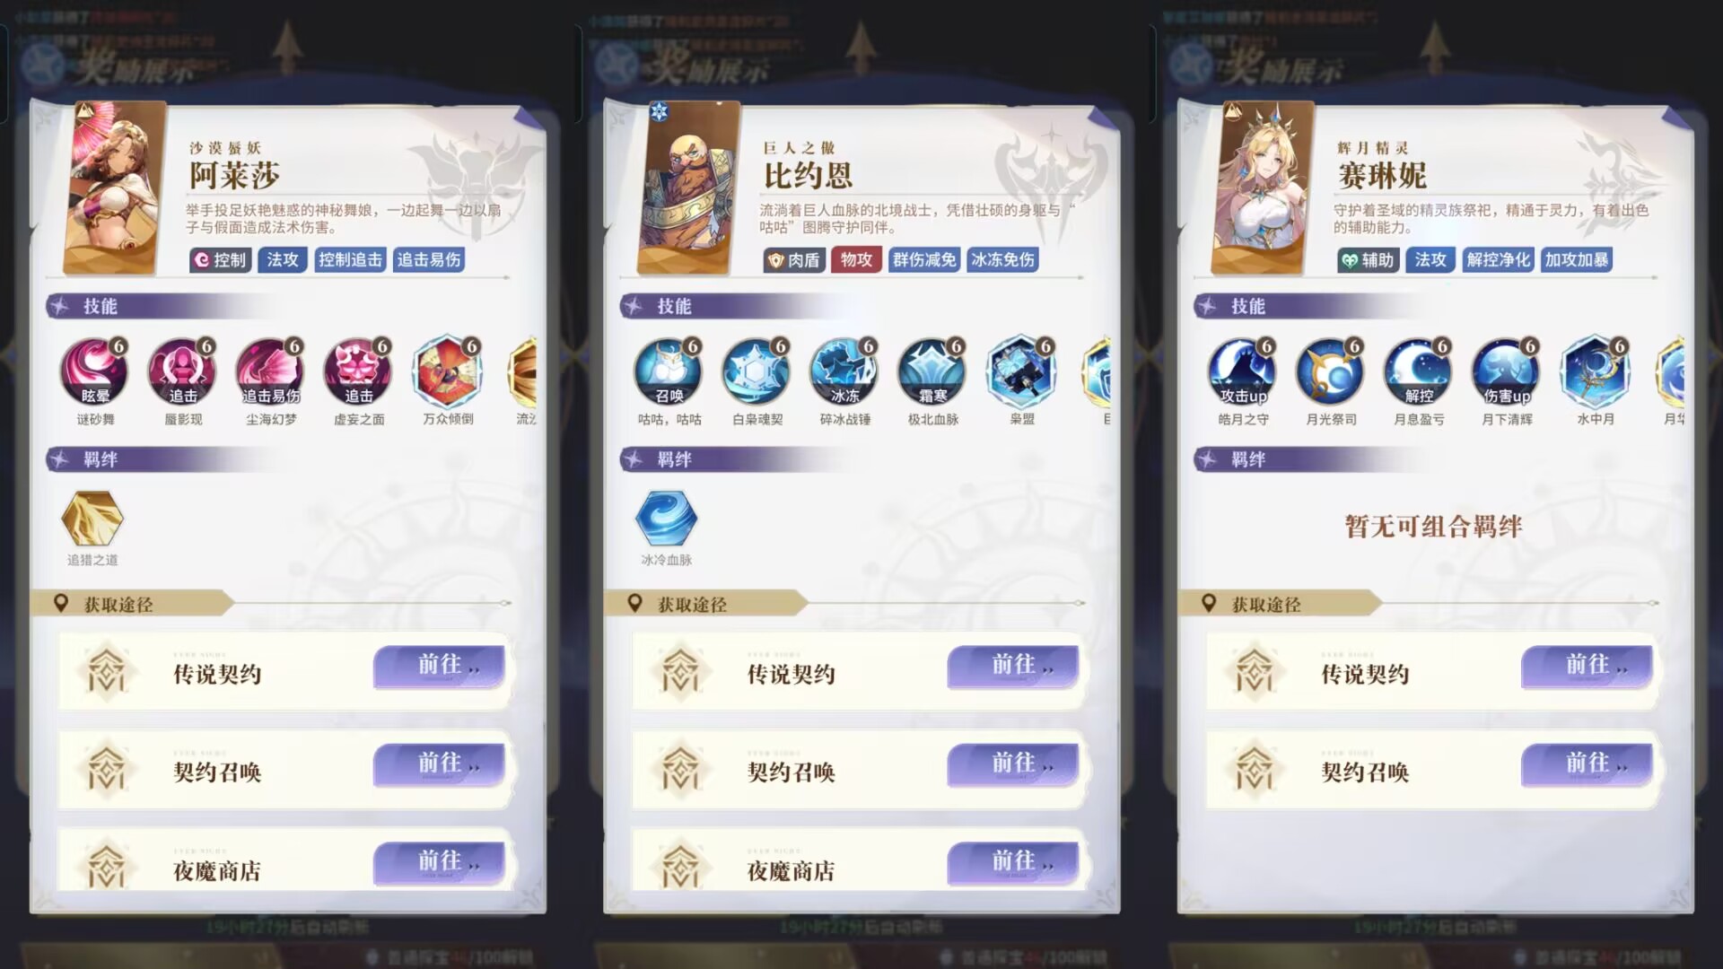Select the 虚妄之面 skill icon
Image resolution: width=1723 pixels, height=969 pixels.
coord(358,371)
